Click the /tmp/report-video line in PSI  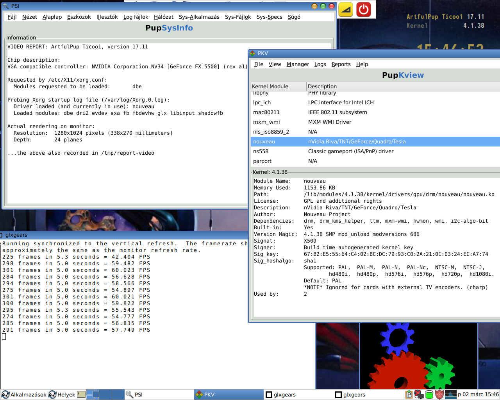tap(81, 153)
